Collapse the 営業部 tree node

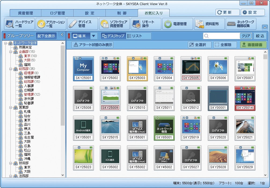11,108
